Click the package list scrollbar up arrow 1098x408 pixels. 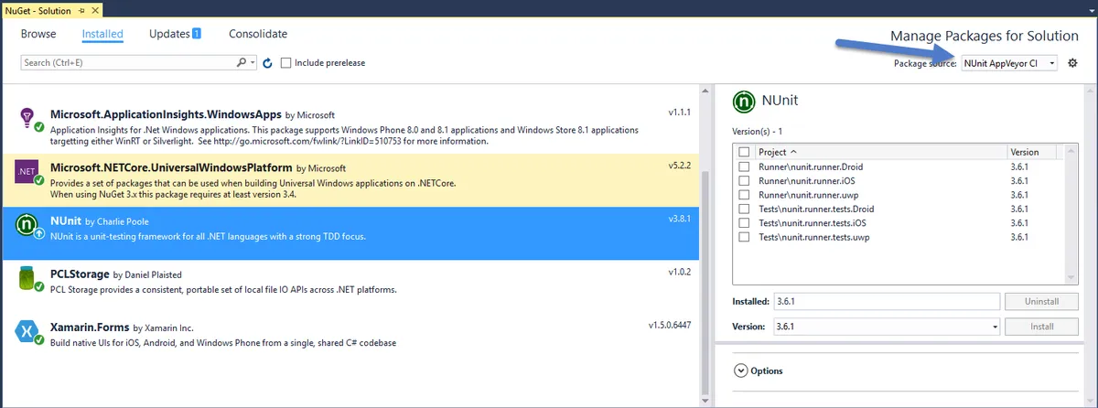coord(705,91)
